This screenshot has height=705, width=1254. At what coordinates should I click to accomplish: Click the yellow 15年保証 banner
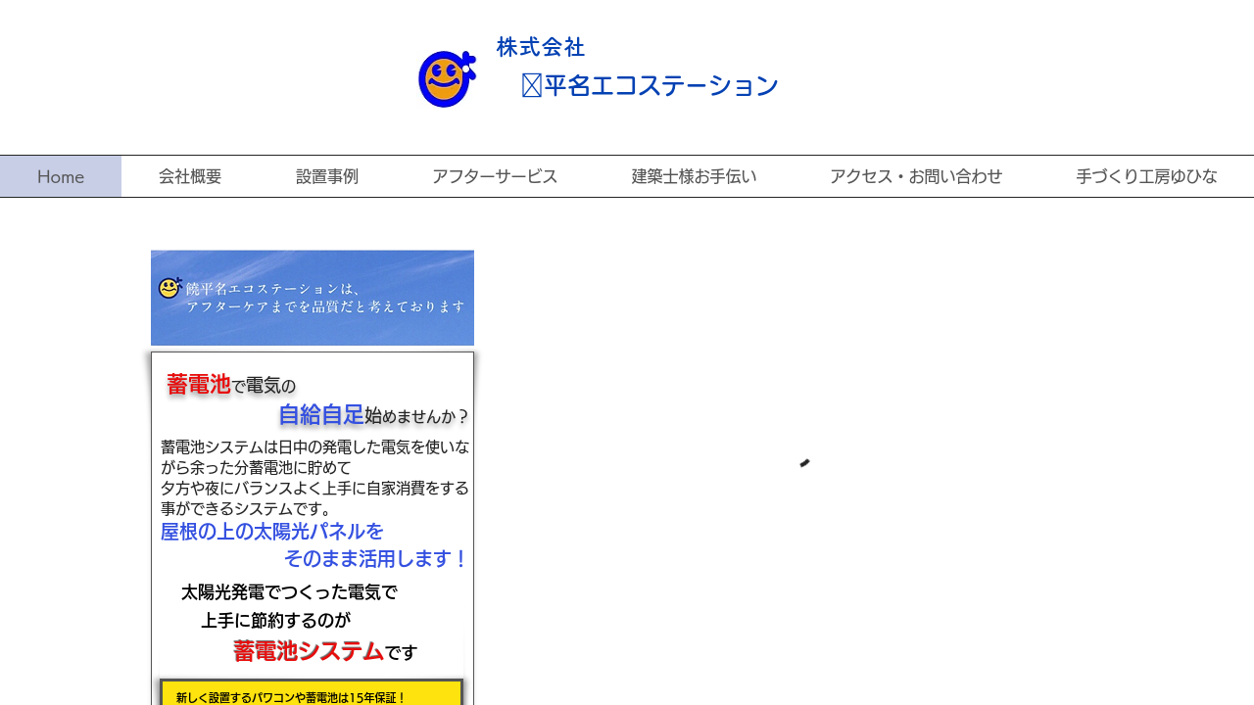pos(312,693)
